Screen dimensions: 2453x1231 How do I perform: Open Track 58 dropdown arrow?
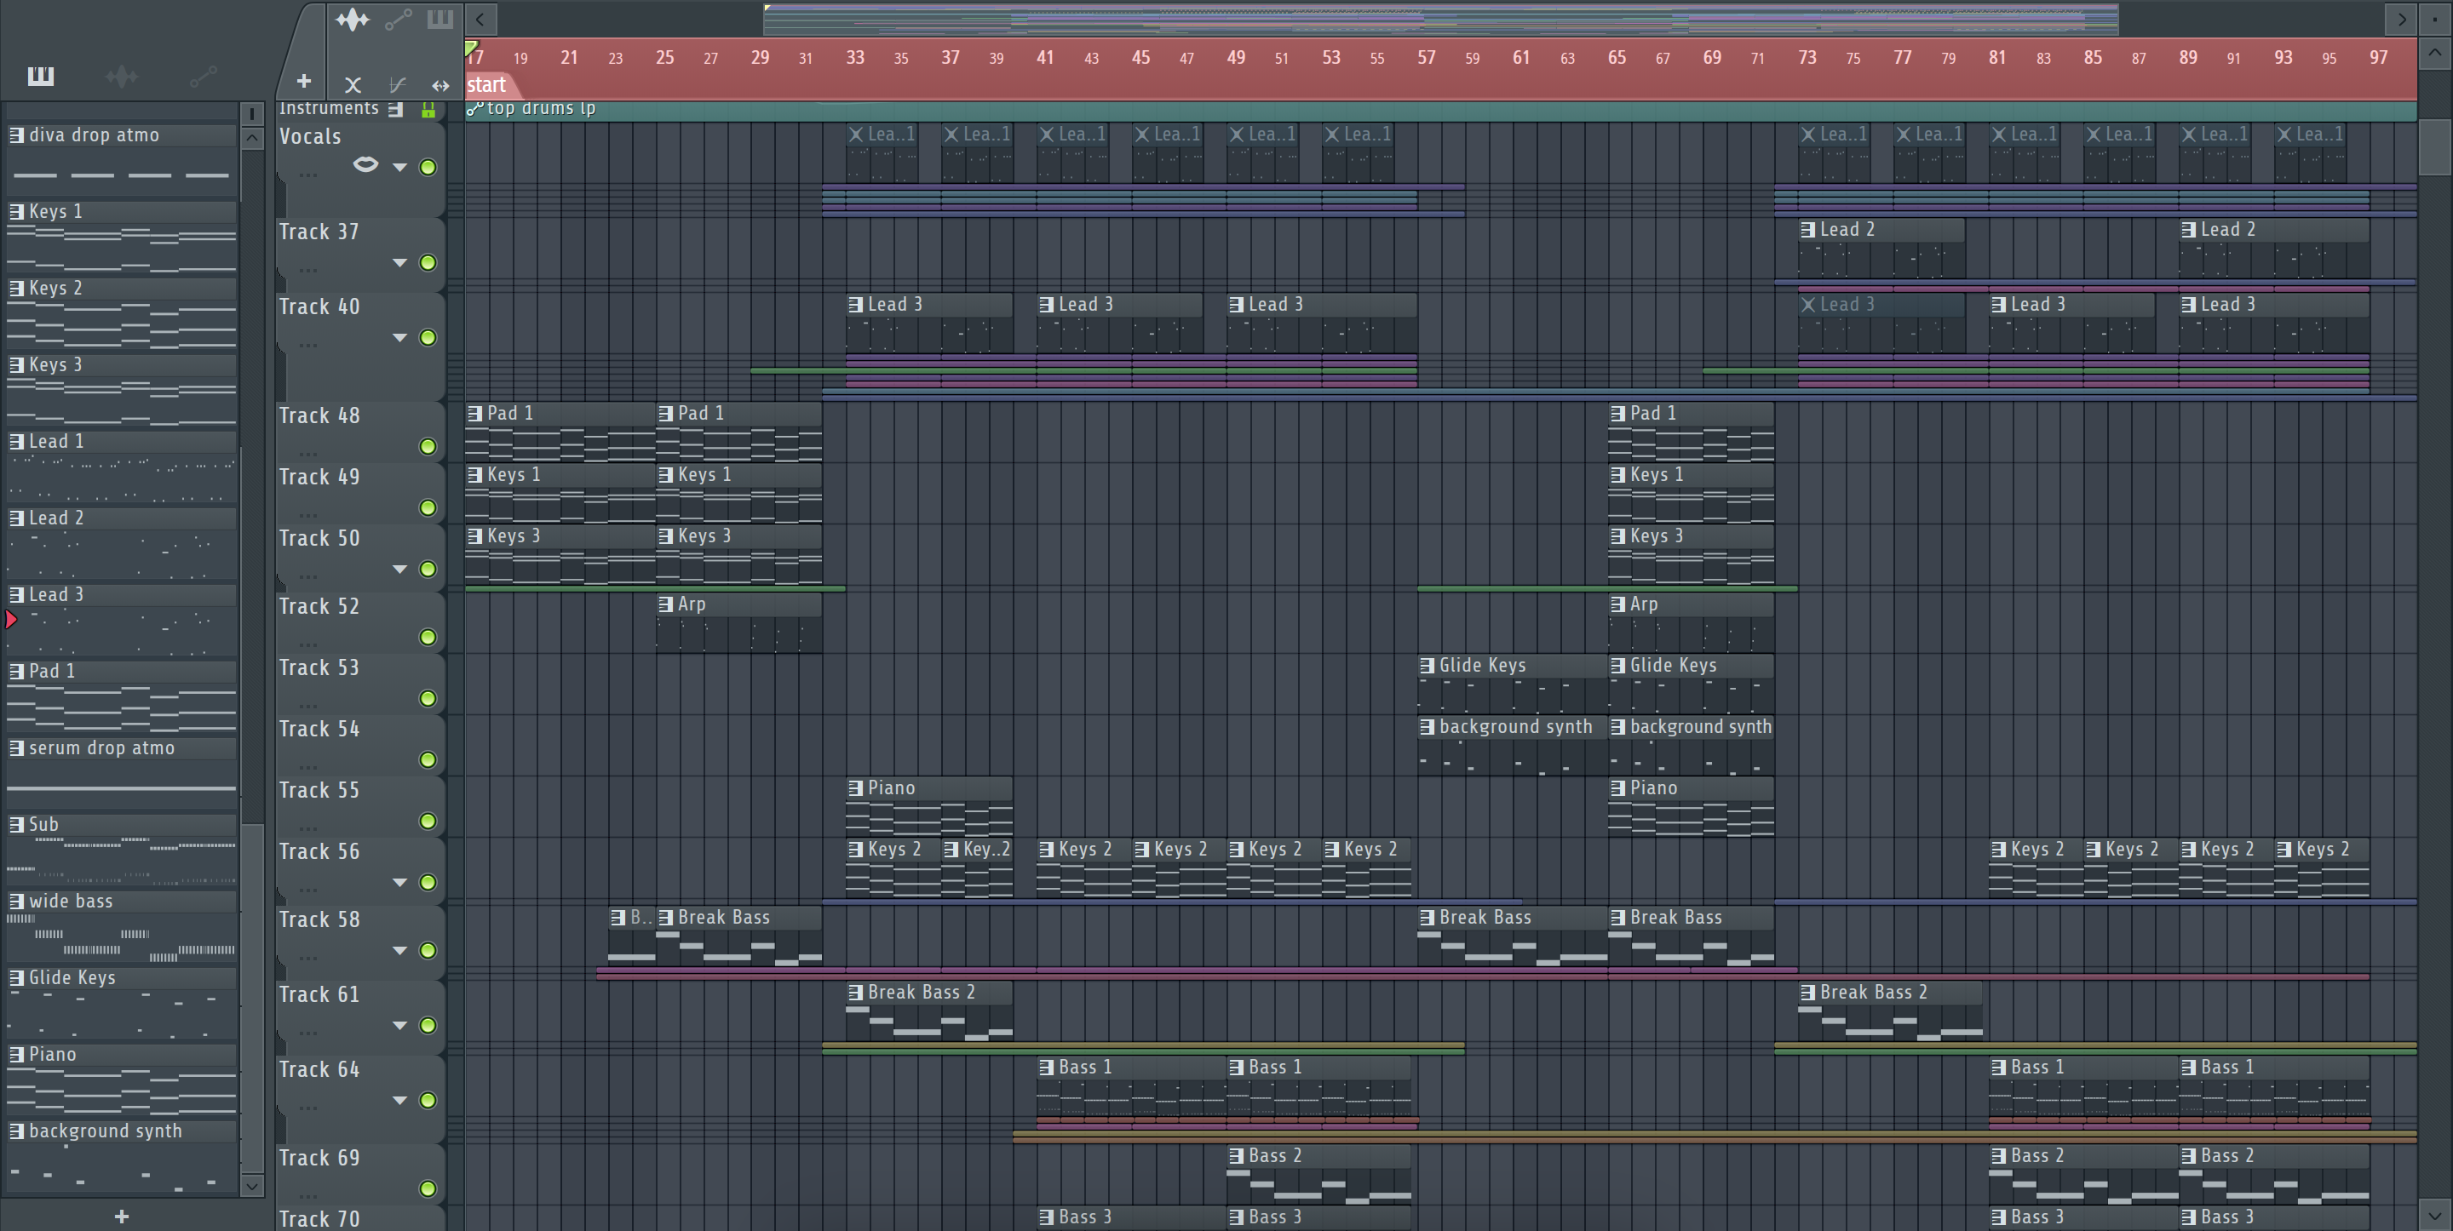pyautogui.click(x=400, y=950)
